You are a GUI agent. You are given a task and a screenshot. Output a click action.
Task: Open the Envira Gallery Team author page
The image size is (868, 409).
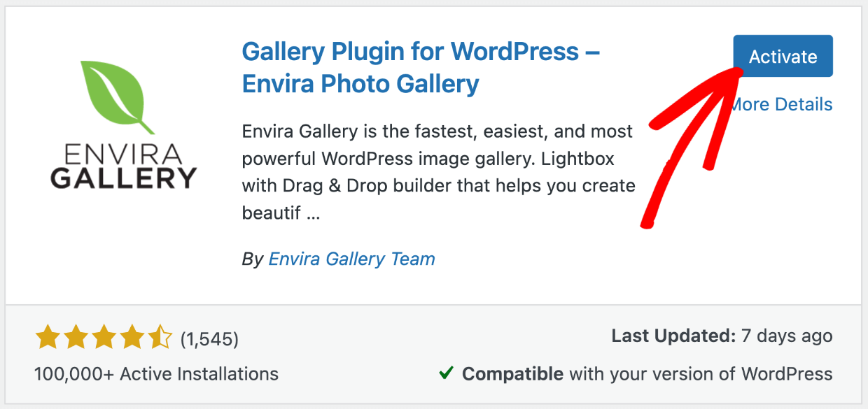(x=352, y=259)
